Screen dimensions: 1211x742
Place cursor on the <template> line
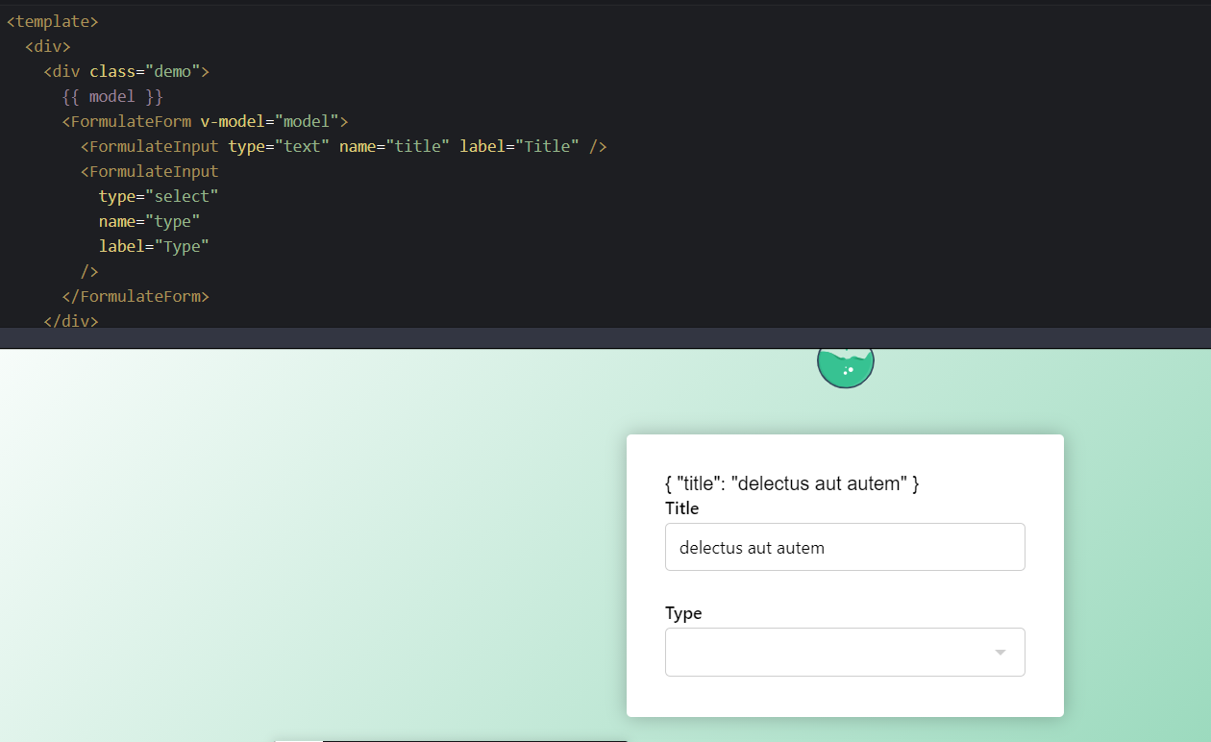(52, 21)
